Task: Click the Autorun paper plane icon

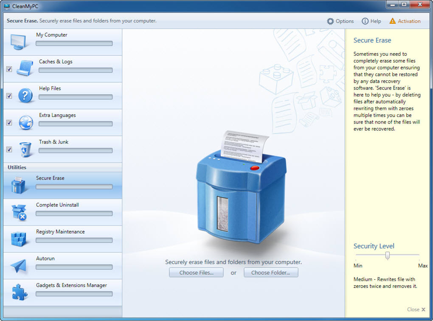Action: tap(18, 266)
